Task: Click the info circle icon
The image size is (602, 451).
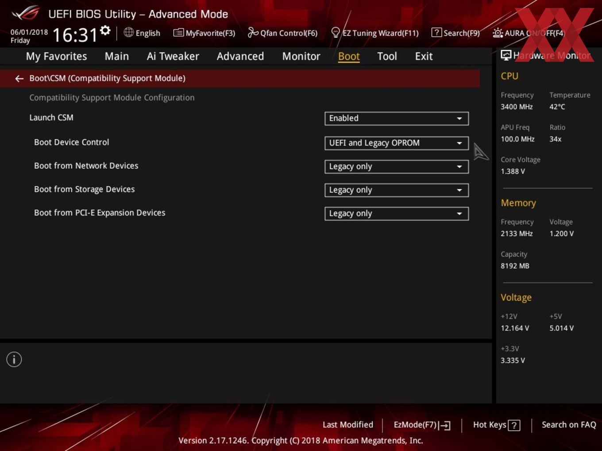Action: coord(14,359)
